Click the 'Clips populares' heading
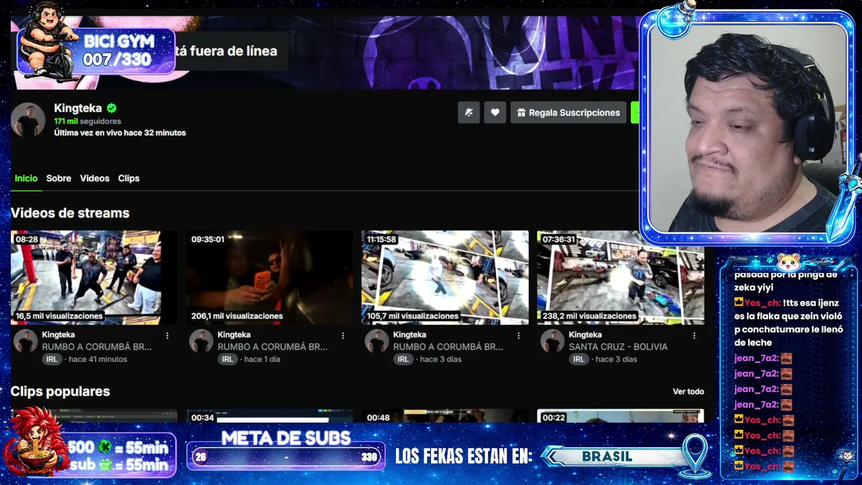The height and width of the screenshot is (485, 862). (x=60, y=391)
